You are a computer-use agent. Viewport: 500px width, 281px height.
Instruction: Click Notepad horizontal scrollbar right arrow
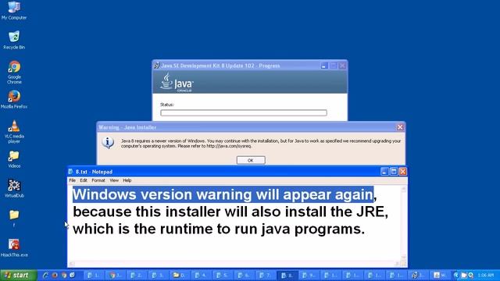tap(397, 264)
